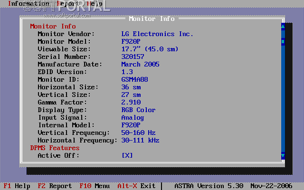Viewport: 304px width, 190px height.
Task: Toggle the Active Off [X] checkbox
Action: [127, 155]
